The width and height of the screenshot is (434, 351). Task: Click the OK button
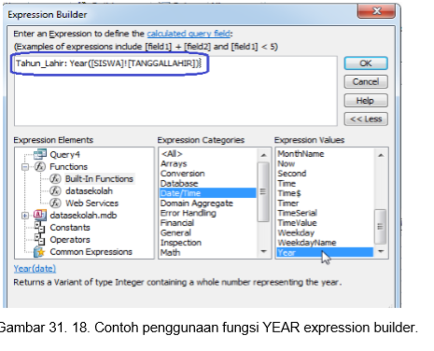(366, 63)
